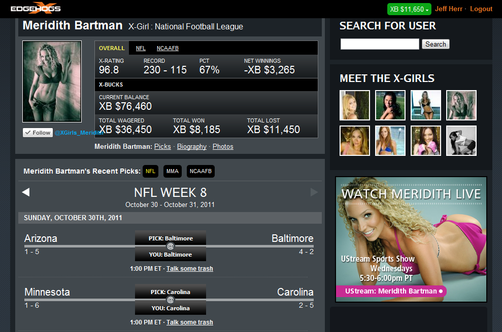Click the Carolina team name

click(295, 292)
